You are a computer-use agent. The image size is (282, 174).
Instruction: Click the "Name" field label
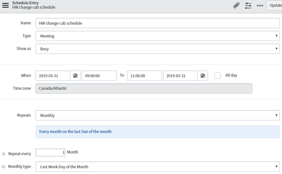click(26, 23)
